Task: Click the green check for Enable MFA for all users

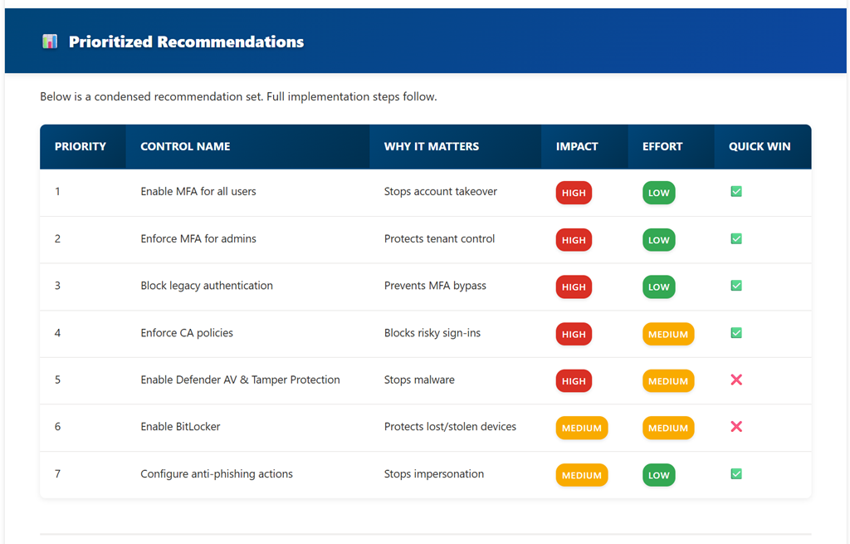Action: [736, 192]
